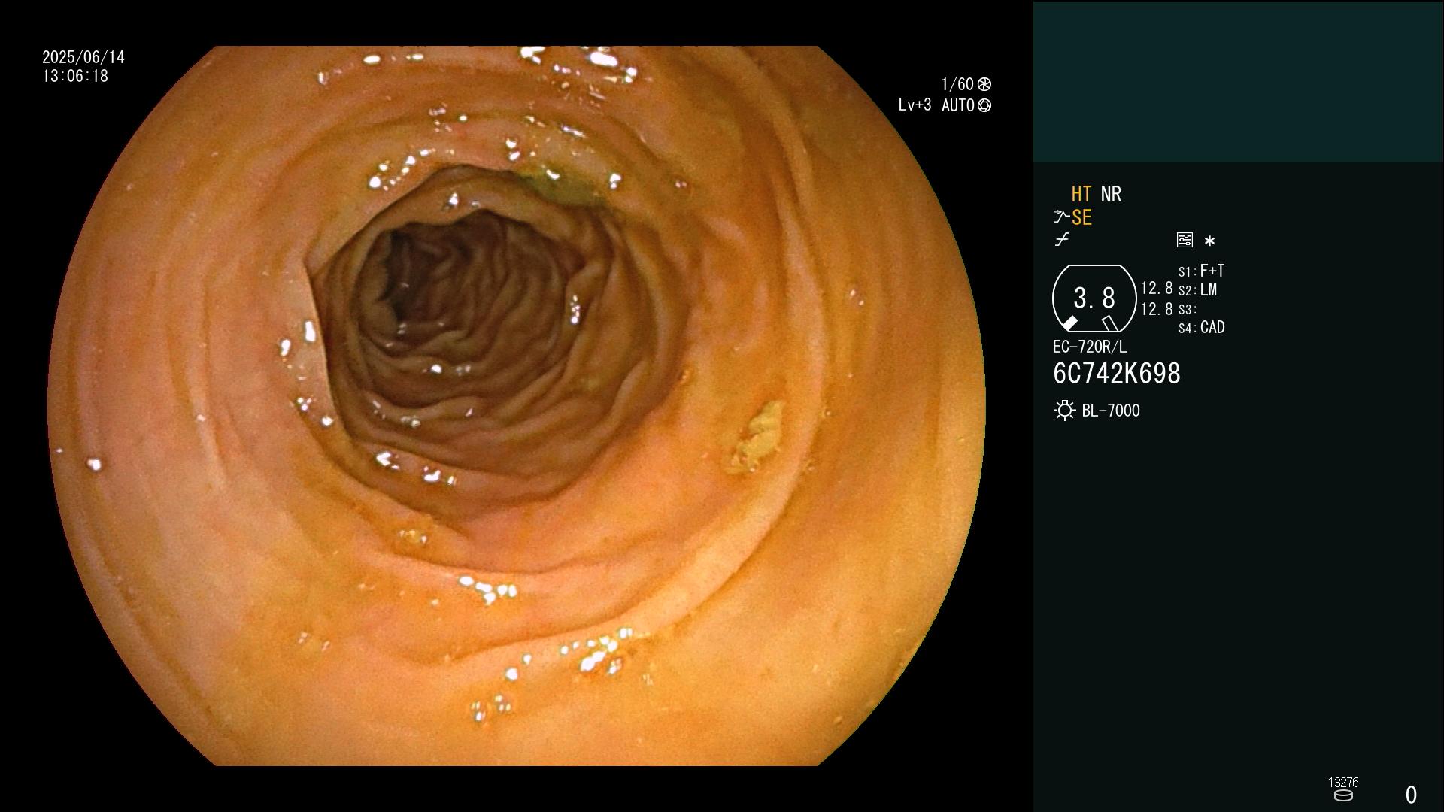
Task: Click the hollow forceps channel marker
Action: [x=1110, y=323]
